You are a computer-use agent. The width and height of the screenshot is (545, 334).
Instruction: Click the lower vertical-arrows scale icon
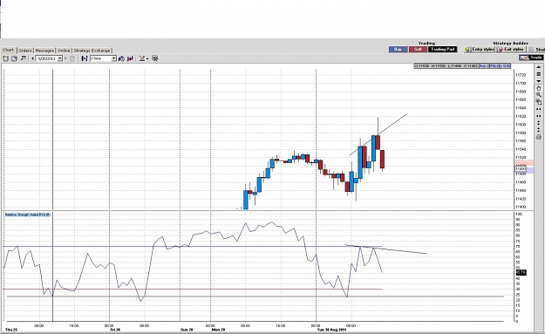click(x=538, y=130)
